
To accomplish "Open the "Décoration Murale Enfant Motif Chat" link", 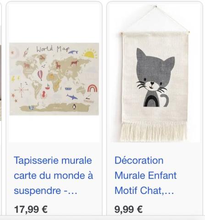I will pos(145,176).
